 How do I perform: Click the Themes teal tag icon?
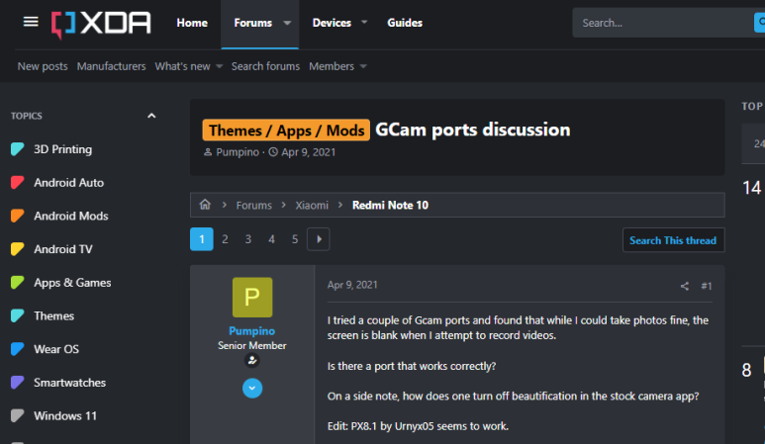(x=17, y=315)
